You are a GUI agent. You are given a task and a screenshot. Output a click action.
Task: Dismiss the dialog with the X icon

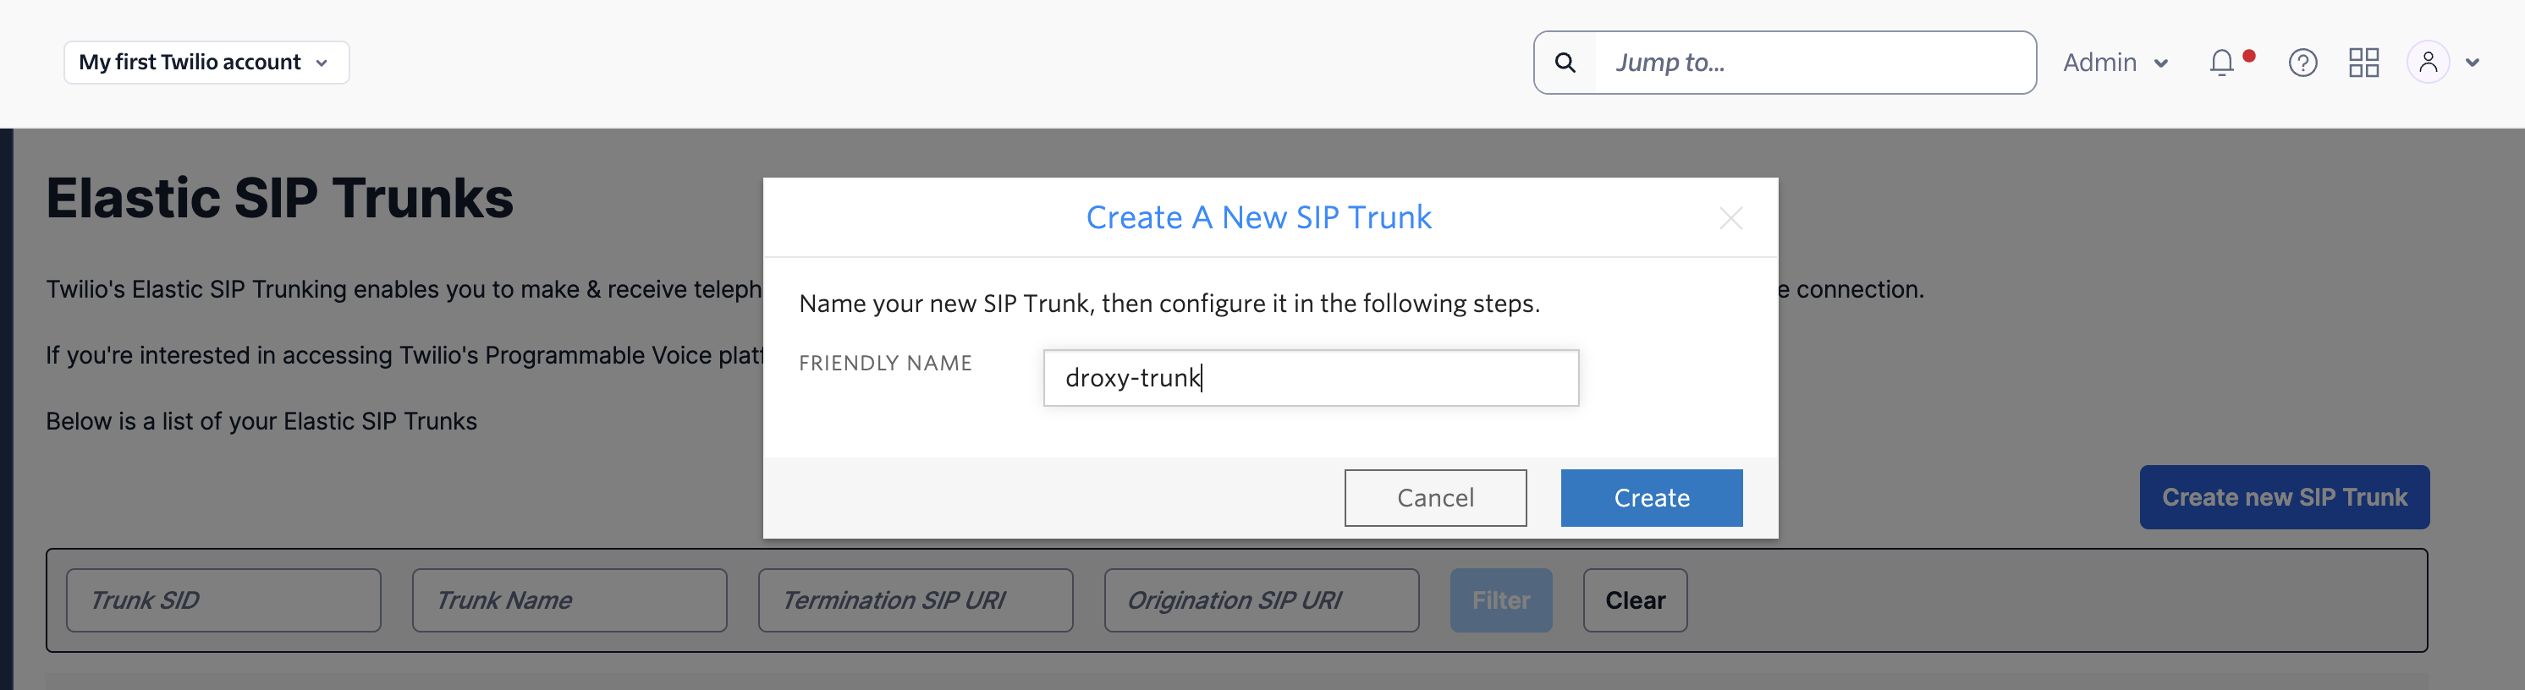(x=1731, y=217)
